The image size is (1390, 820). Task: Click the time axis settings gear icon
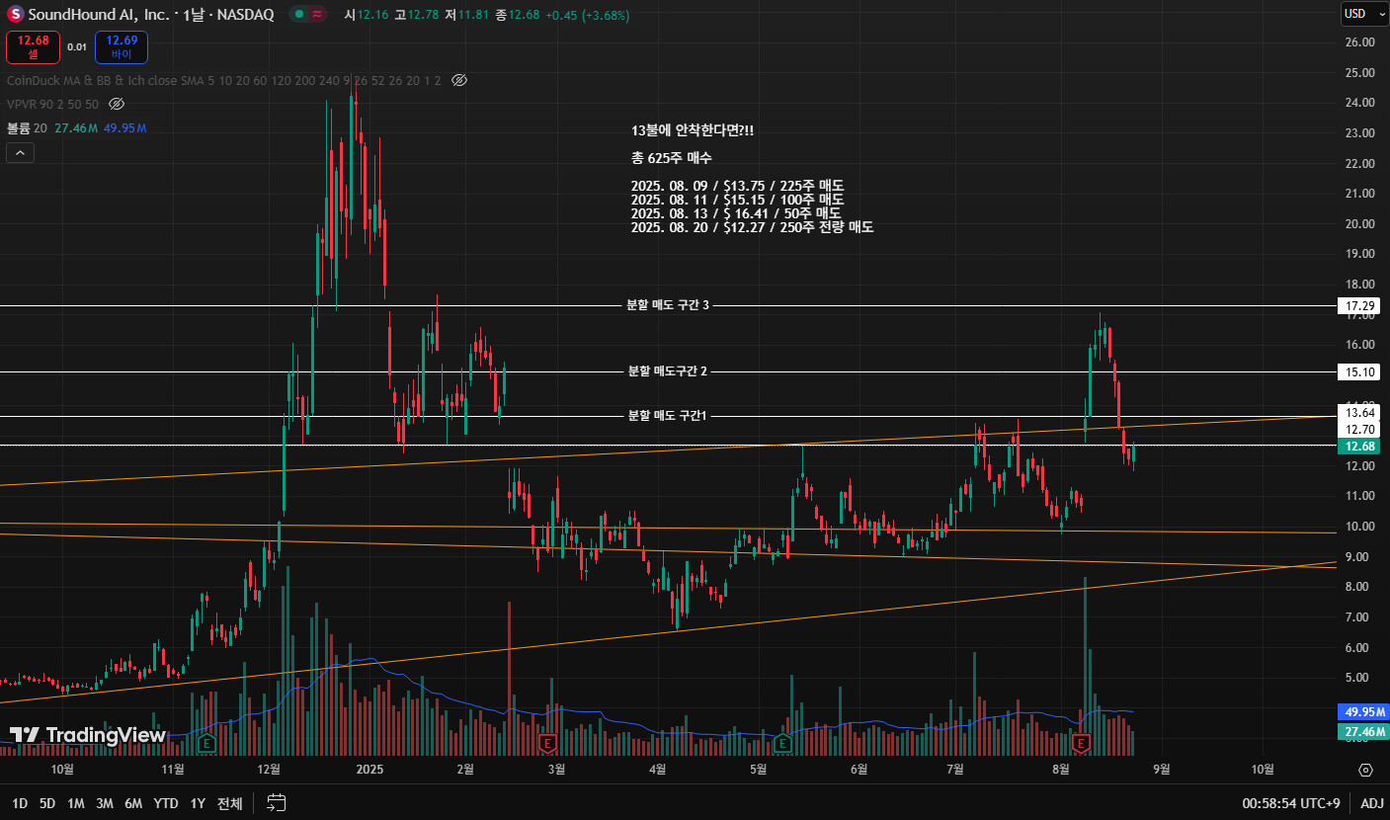point(1365,770)
